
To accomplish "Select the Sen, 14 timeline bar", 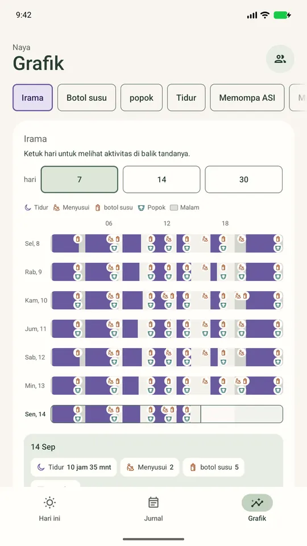I will [x=167, y=414].
